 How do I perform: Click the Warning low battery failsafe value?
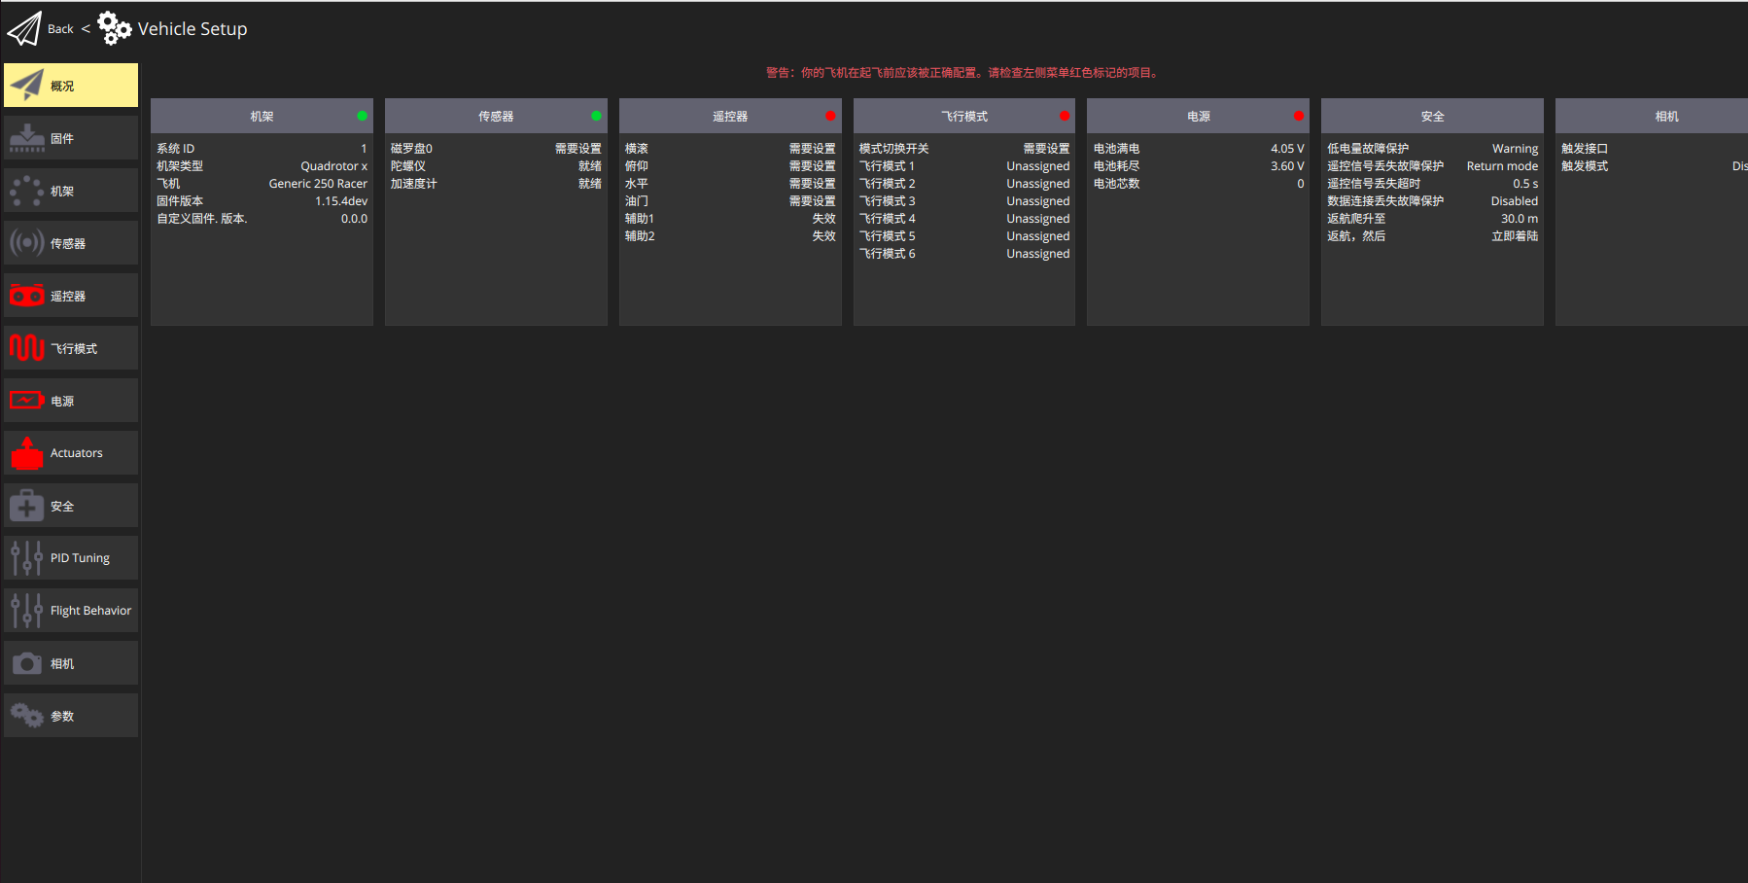point(1515,149)
